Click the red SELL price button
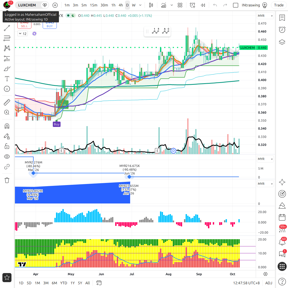The image size is (288, 288). point(24,25)
